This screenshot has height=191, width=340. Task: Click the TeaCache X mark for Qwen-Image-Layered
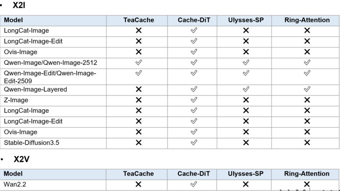(139, 89)
